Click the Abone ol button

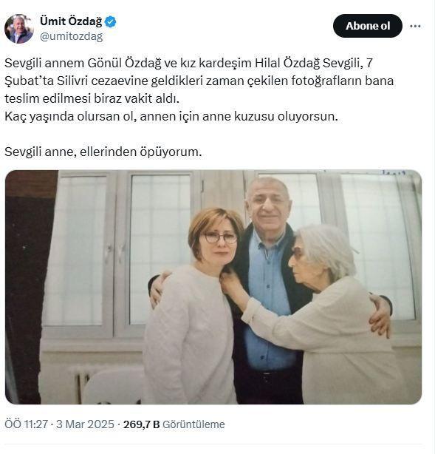click(x=368, y=26)
